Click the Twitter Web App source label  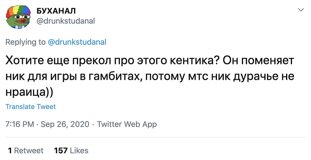tap(127, 124)
